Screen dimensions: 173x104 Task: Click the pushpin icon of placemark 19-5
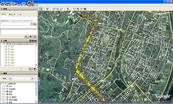[9, 60]
